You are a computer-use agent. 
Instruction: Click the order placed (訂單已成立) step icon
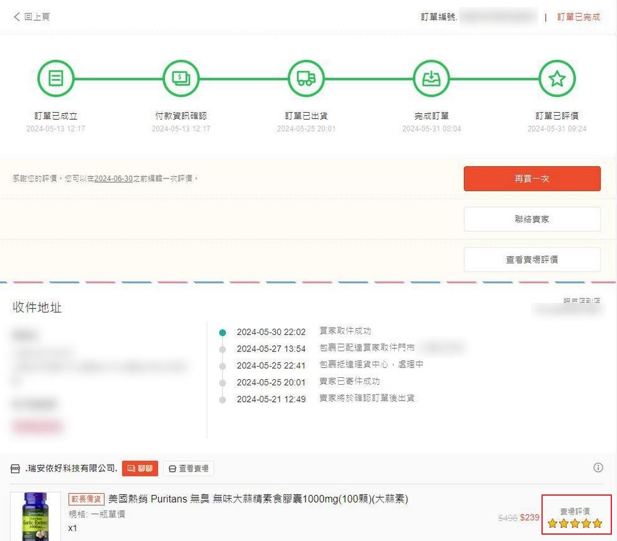pos(55,79)
